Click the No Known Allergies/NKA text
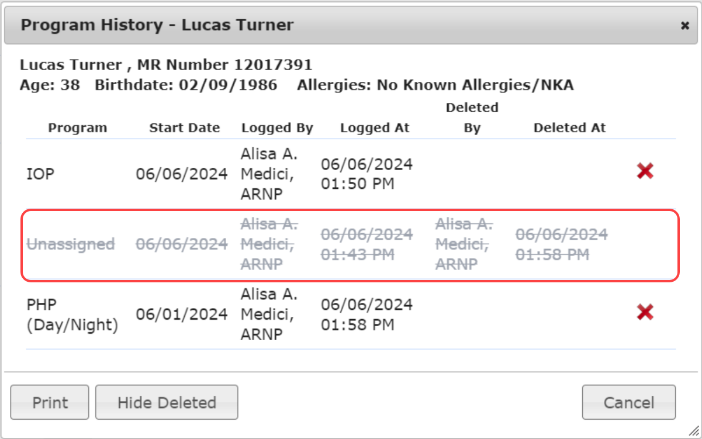 [475, 85]
